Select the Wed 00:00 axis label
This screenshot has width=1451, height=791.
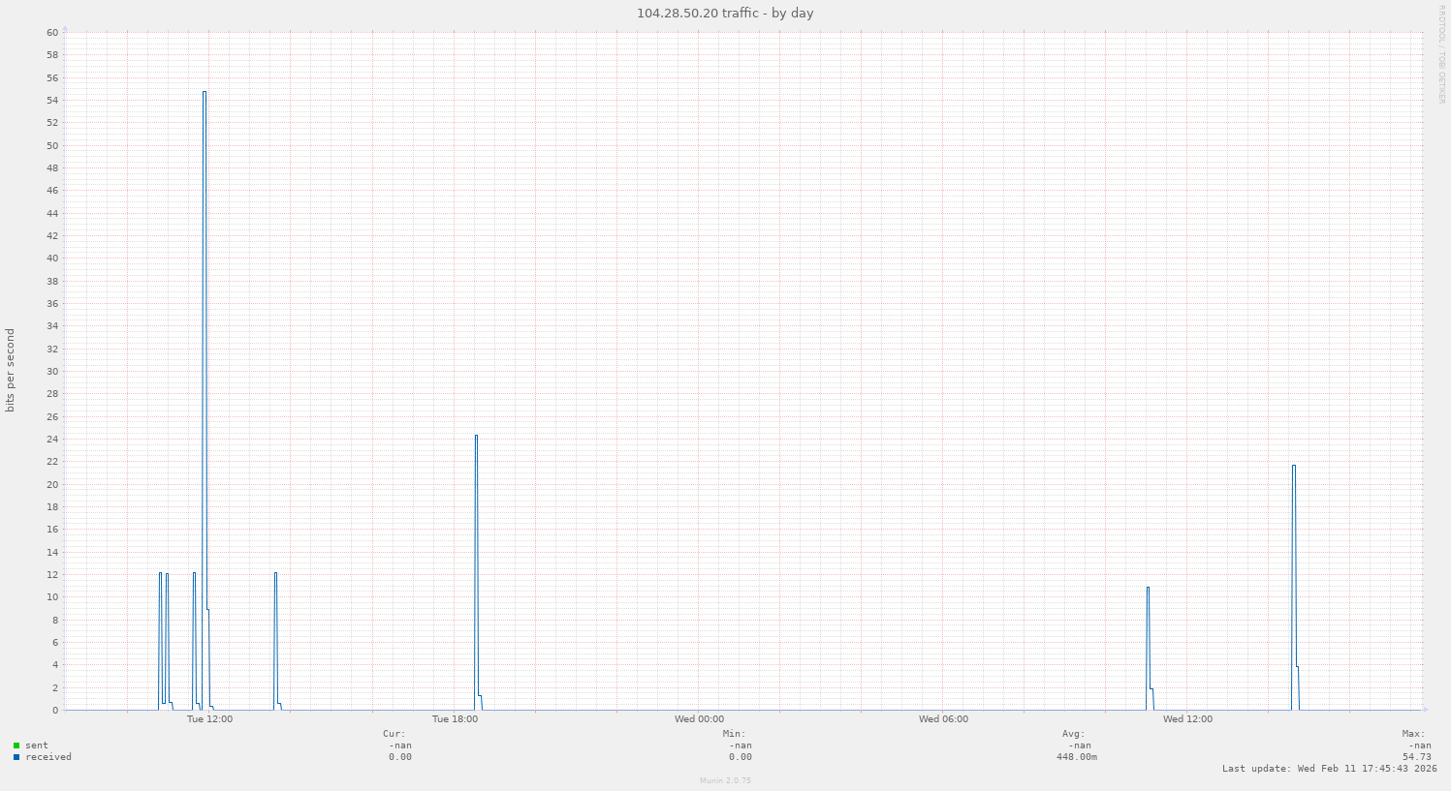(699, 719)
